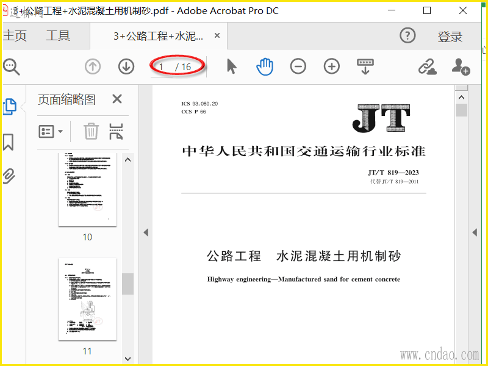The image size is (488, 366).
Task: Open thumbnail options dropdown menu
Action: pyautogui.click(x=51, y=131)
